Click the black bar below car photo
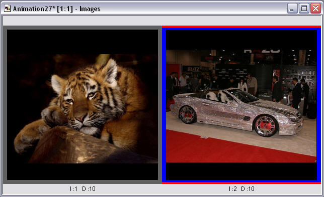Viewport: 324px width, 197px height. click(x=241, y=171)
